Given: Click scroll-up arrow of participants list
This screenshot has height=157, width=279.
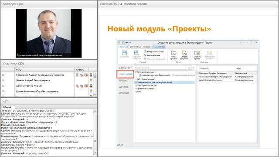Looking at the screenshot, I should (x=95, y=74).
